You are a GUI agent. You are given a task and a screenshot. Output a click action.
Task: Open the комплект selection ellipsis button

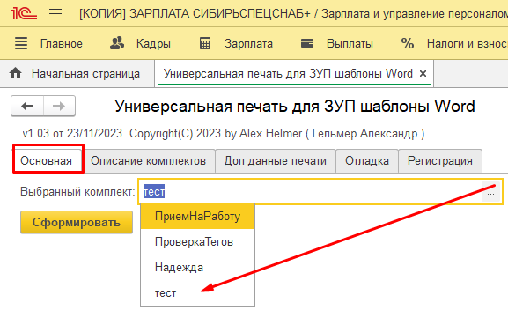point(491,192)
